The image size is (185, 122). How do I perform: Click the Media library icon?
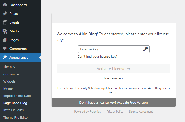[5, 31]
